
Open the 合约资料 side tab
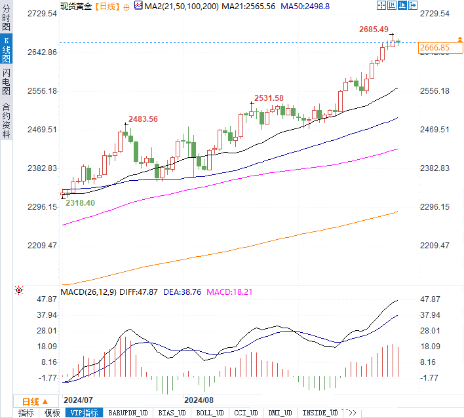click(x=6, y=121)
